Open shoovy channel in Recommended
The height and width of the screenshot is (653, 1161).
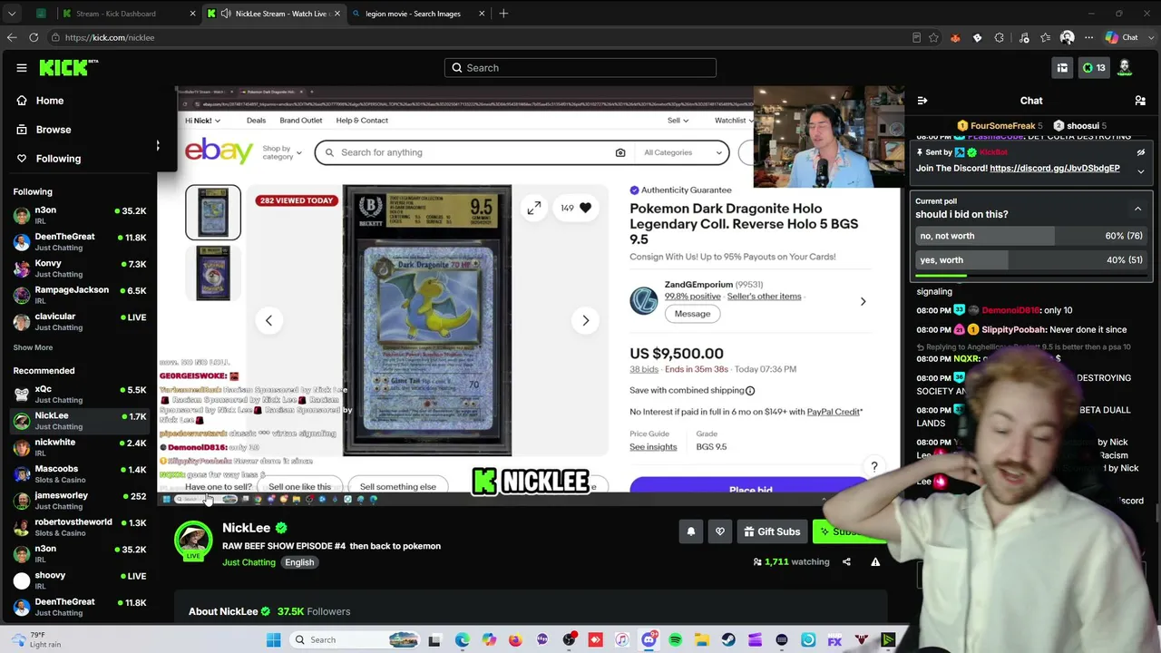point(80,580)
